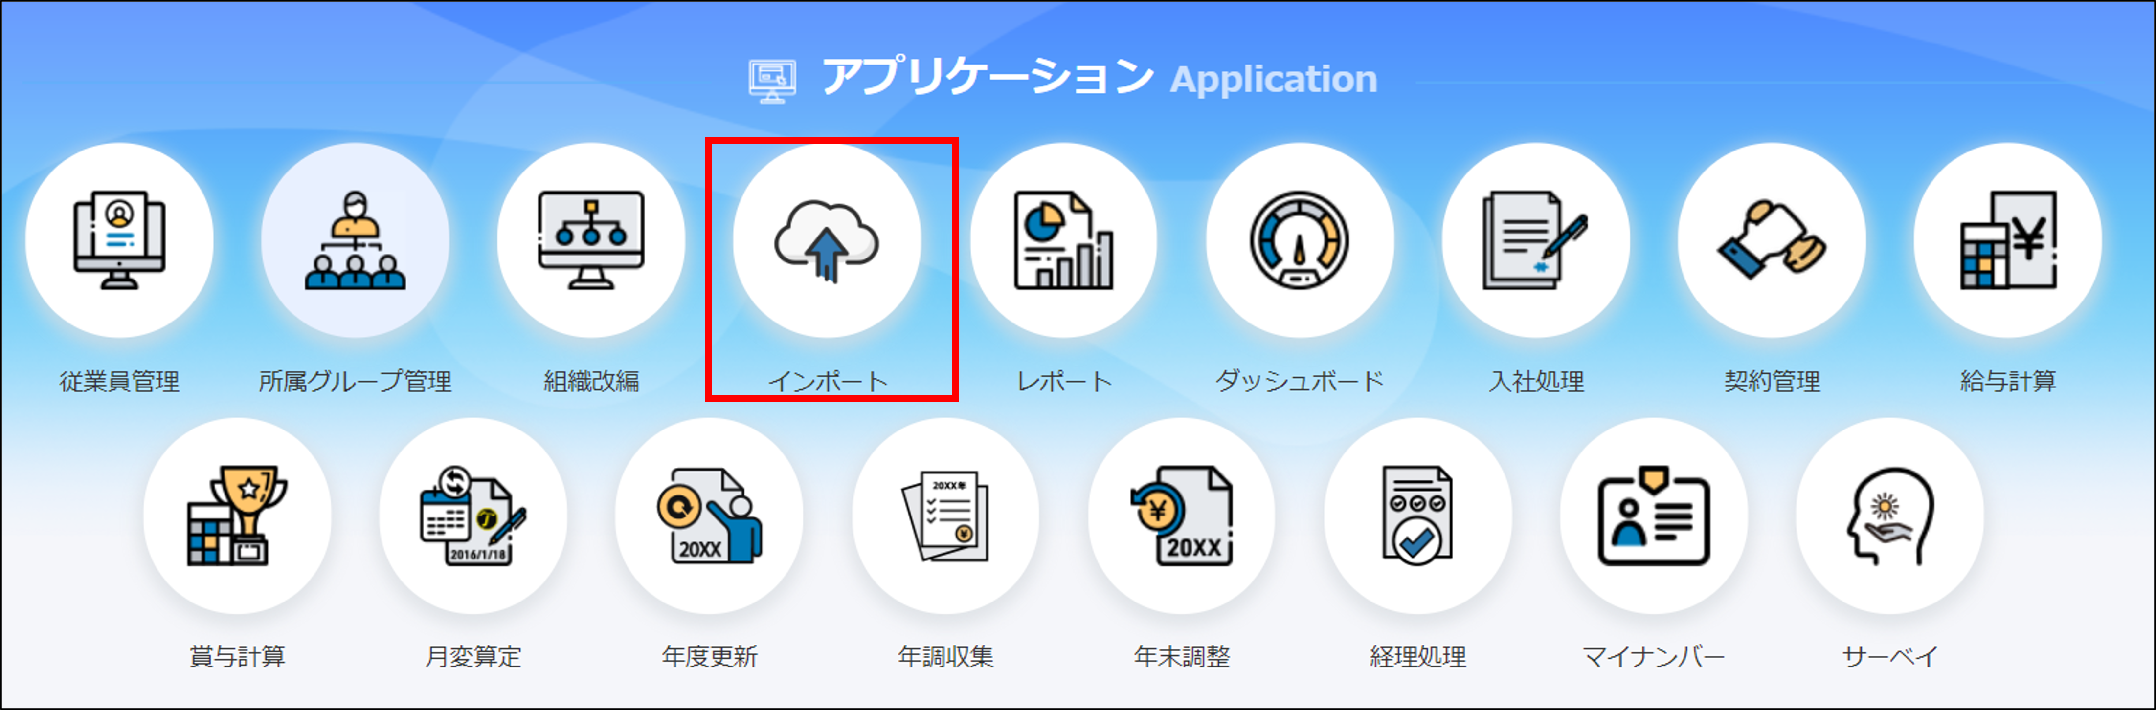
Task: Click the ダッシュボード text label
Action: tap(1299, 381)
